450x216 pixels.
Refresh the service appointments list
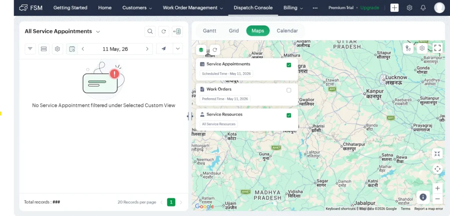point(163,32)
